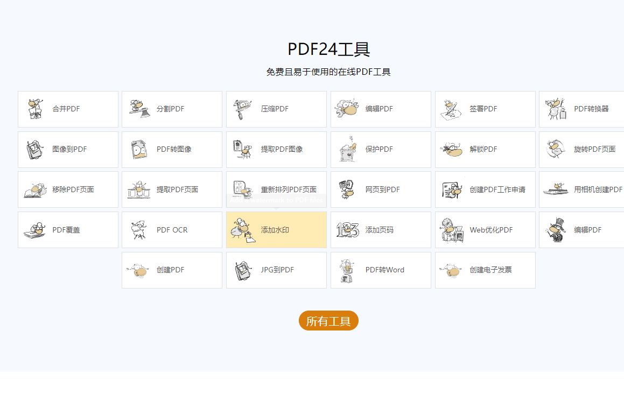The image size is (624, 401).
Task: Open the 提取PDF页面 icon
Action: point(139,189)
